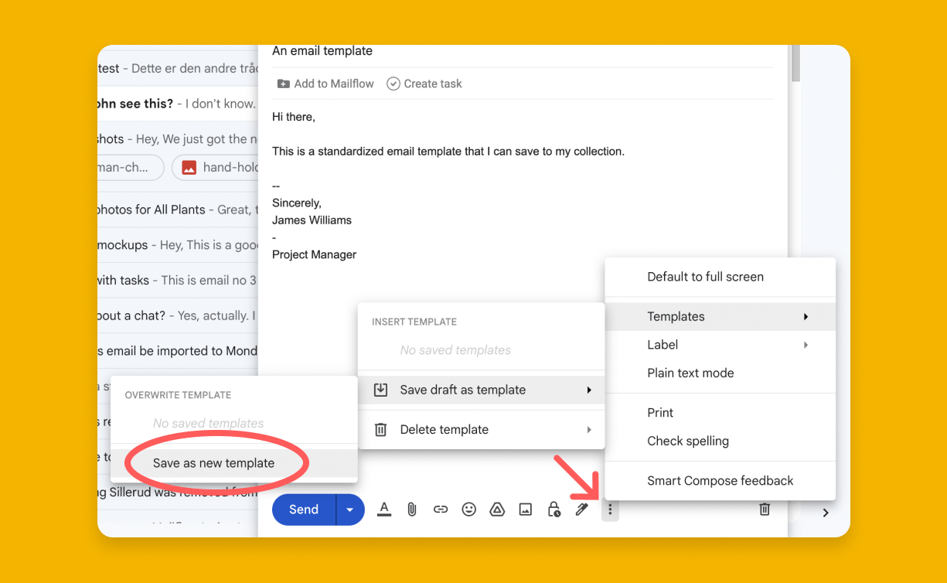
Task: Insert a photo into the message
Action: coord(526,509)
